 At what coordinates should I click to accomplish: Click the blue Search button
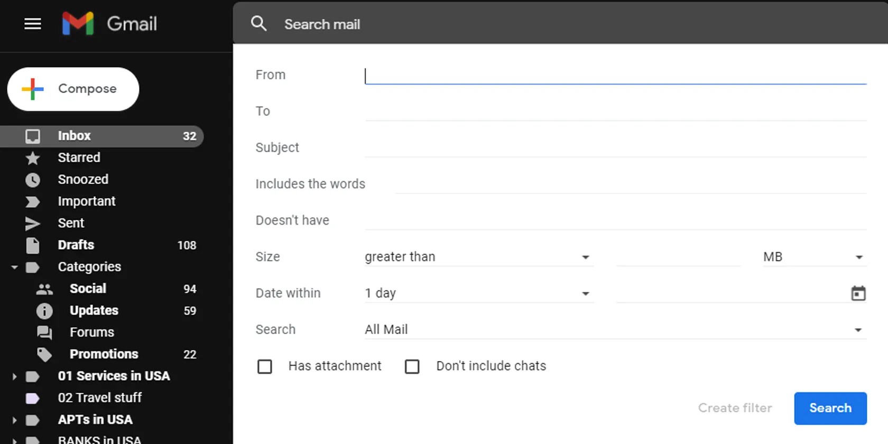click(x=830, y=408)
